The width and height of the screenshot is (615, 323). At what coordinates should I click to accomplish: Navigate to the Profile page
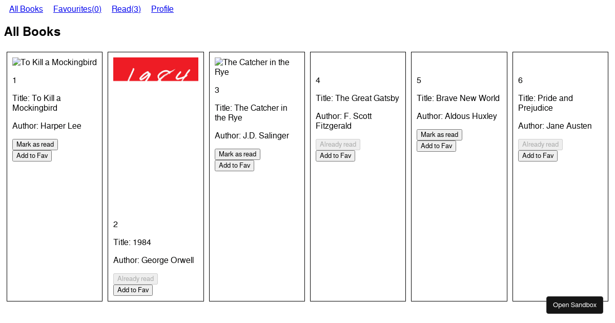click(162, 9)
